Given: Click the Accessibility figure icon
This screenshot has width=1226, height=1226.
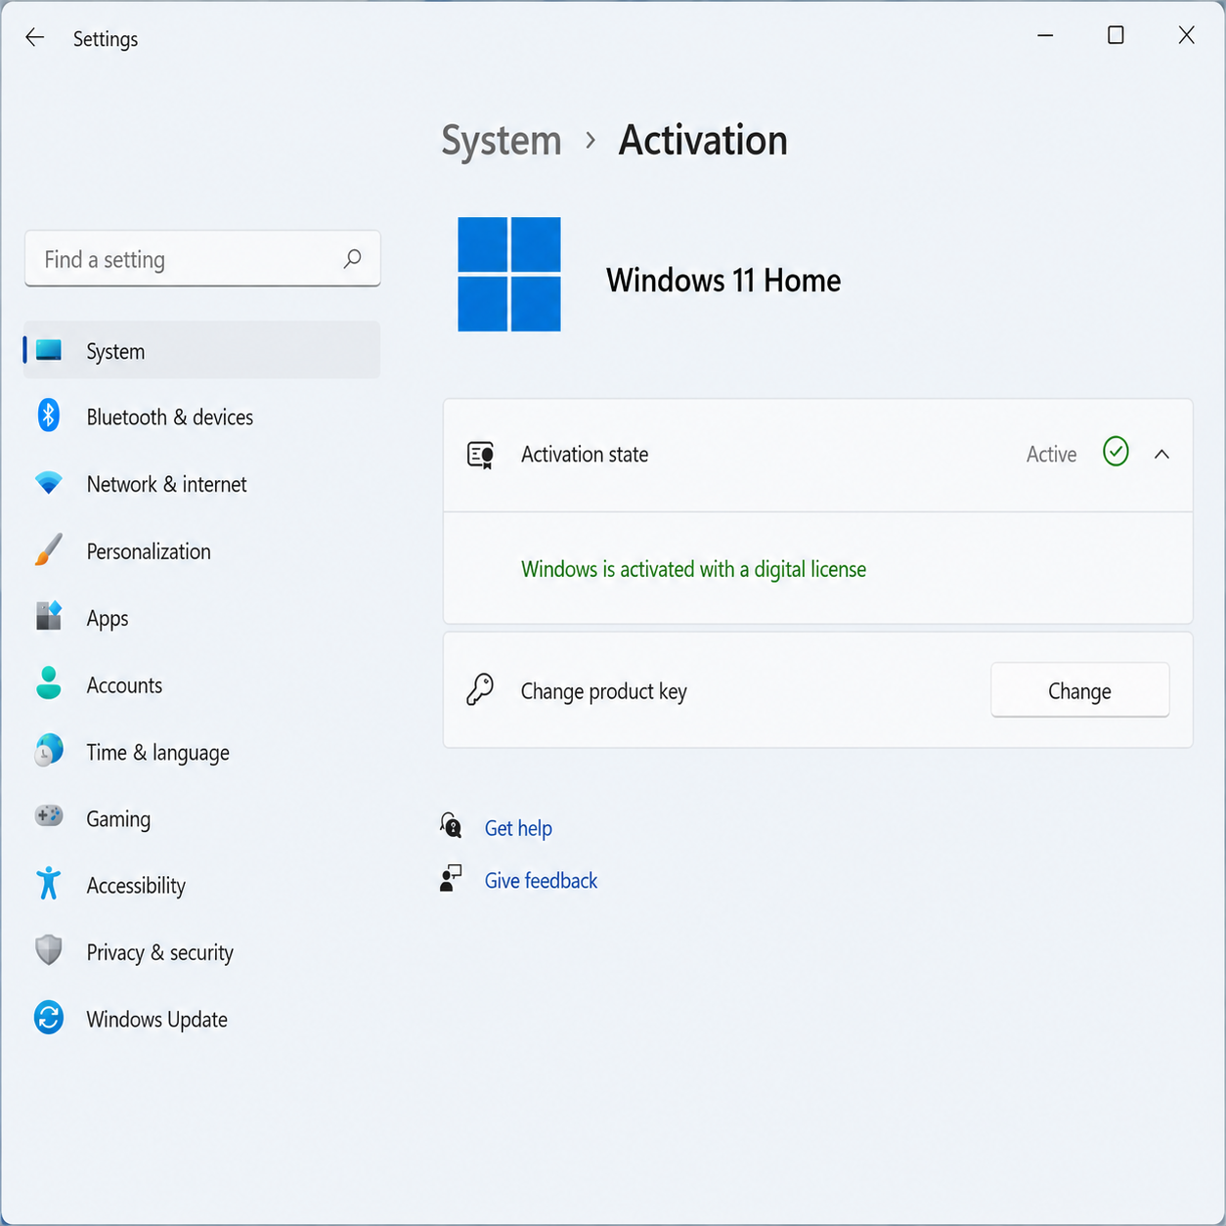Looking at the screenshot, I should 49,883.
